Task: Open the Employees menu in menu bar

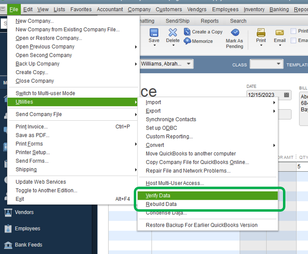Action: (x=225, y=10)
